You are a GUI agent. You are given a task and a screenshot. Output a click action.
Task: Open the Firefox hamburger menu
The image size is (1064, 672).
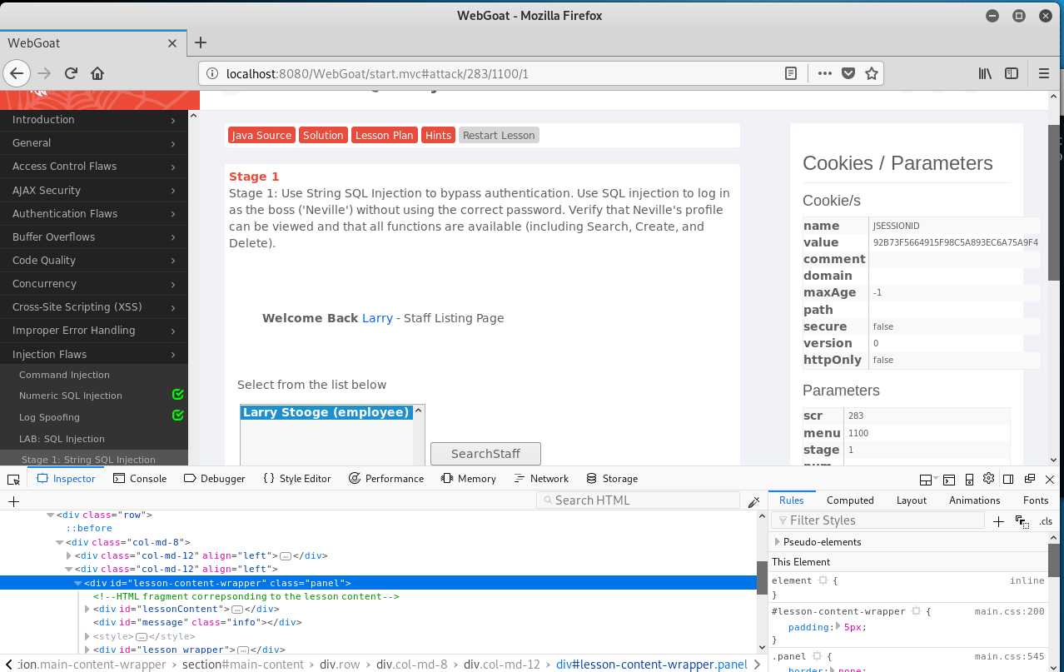click(x=1044, y=73)
